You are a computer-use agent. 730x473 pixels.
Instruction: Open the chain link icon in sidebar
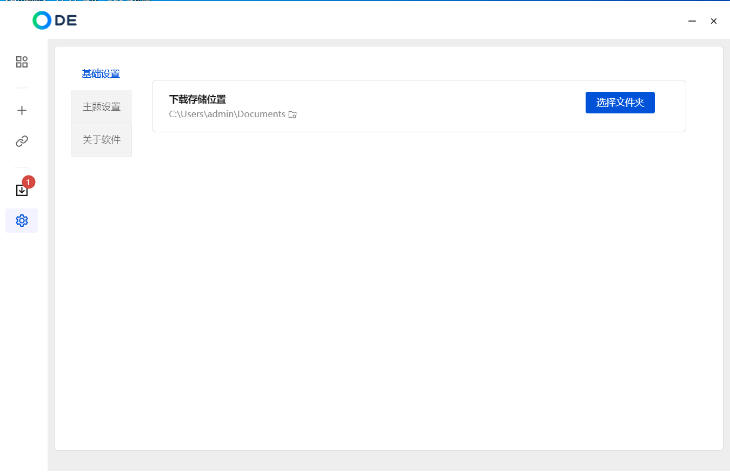(22, 141)
